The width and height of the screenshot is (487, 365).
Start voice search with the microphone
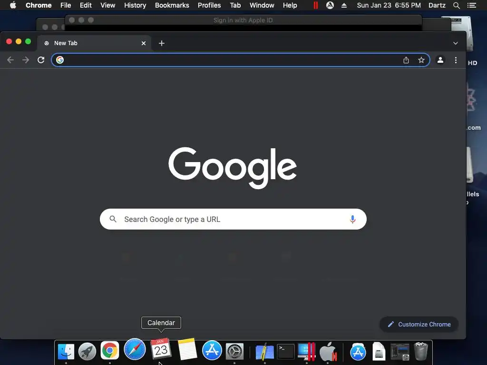352,219
